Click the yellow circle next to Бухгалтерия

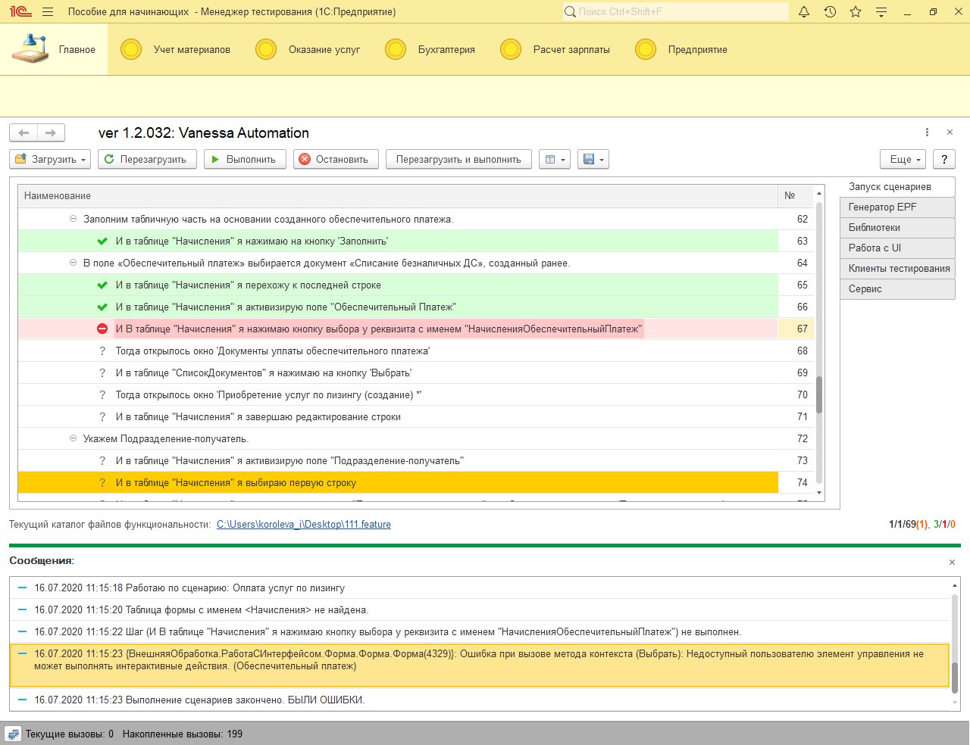[396, 49]
